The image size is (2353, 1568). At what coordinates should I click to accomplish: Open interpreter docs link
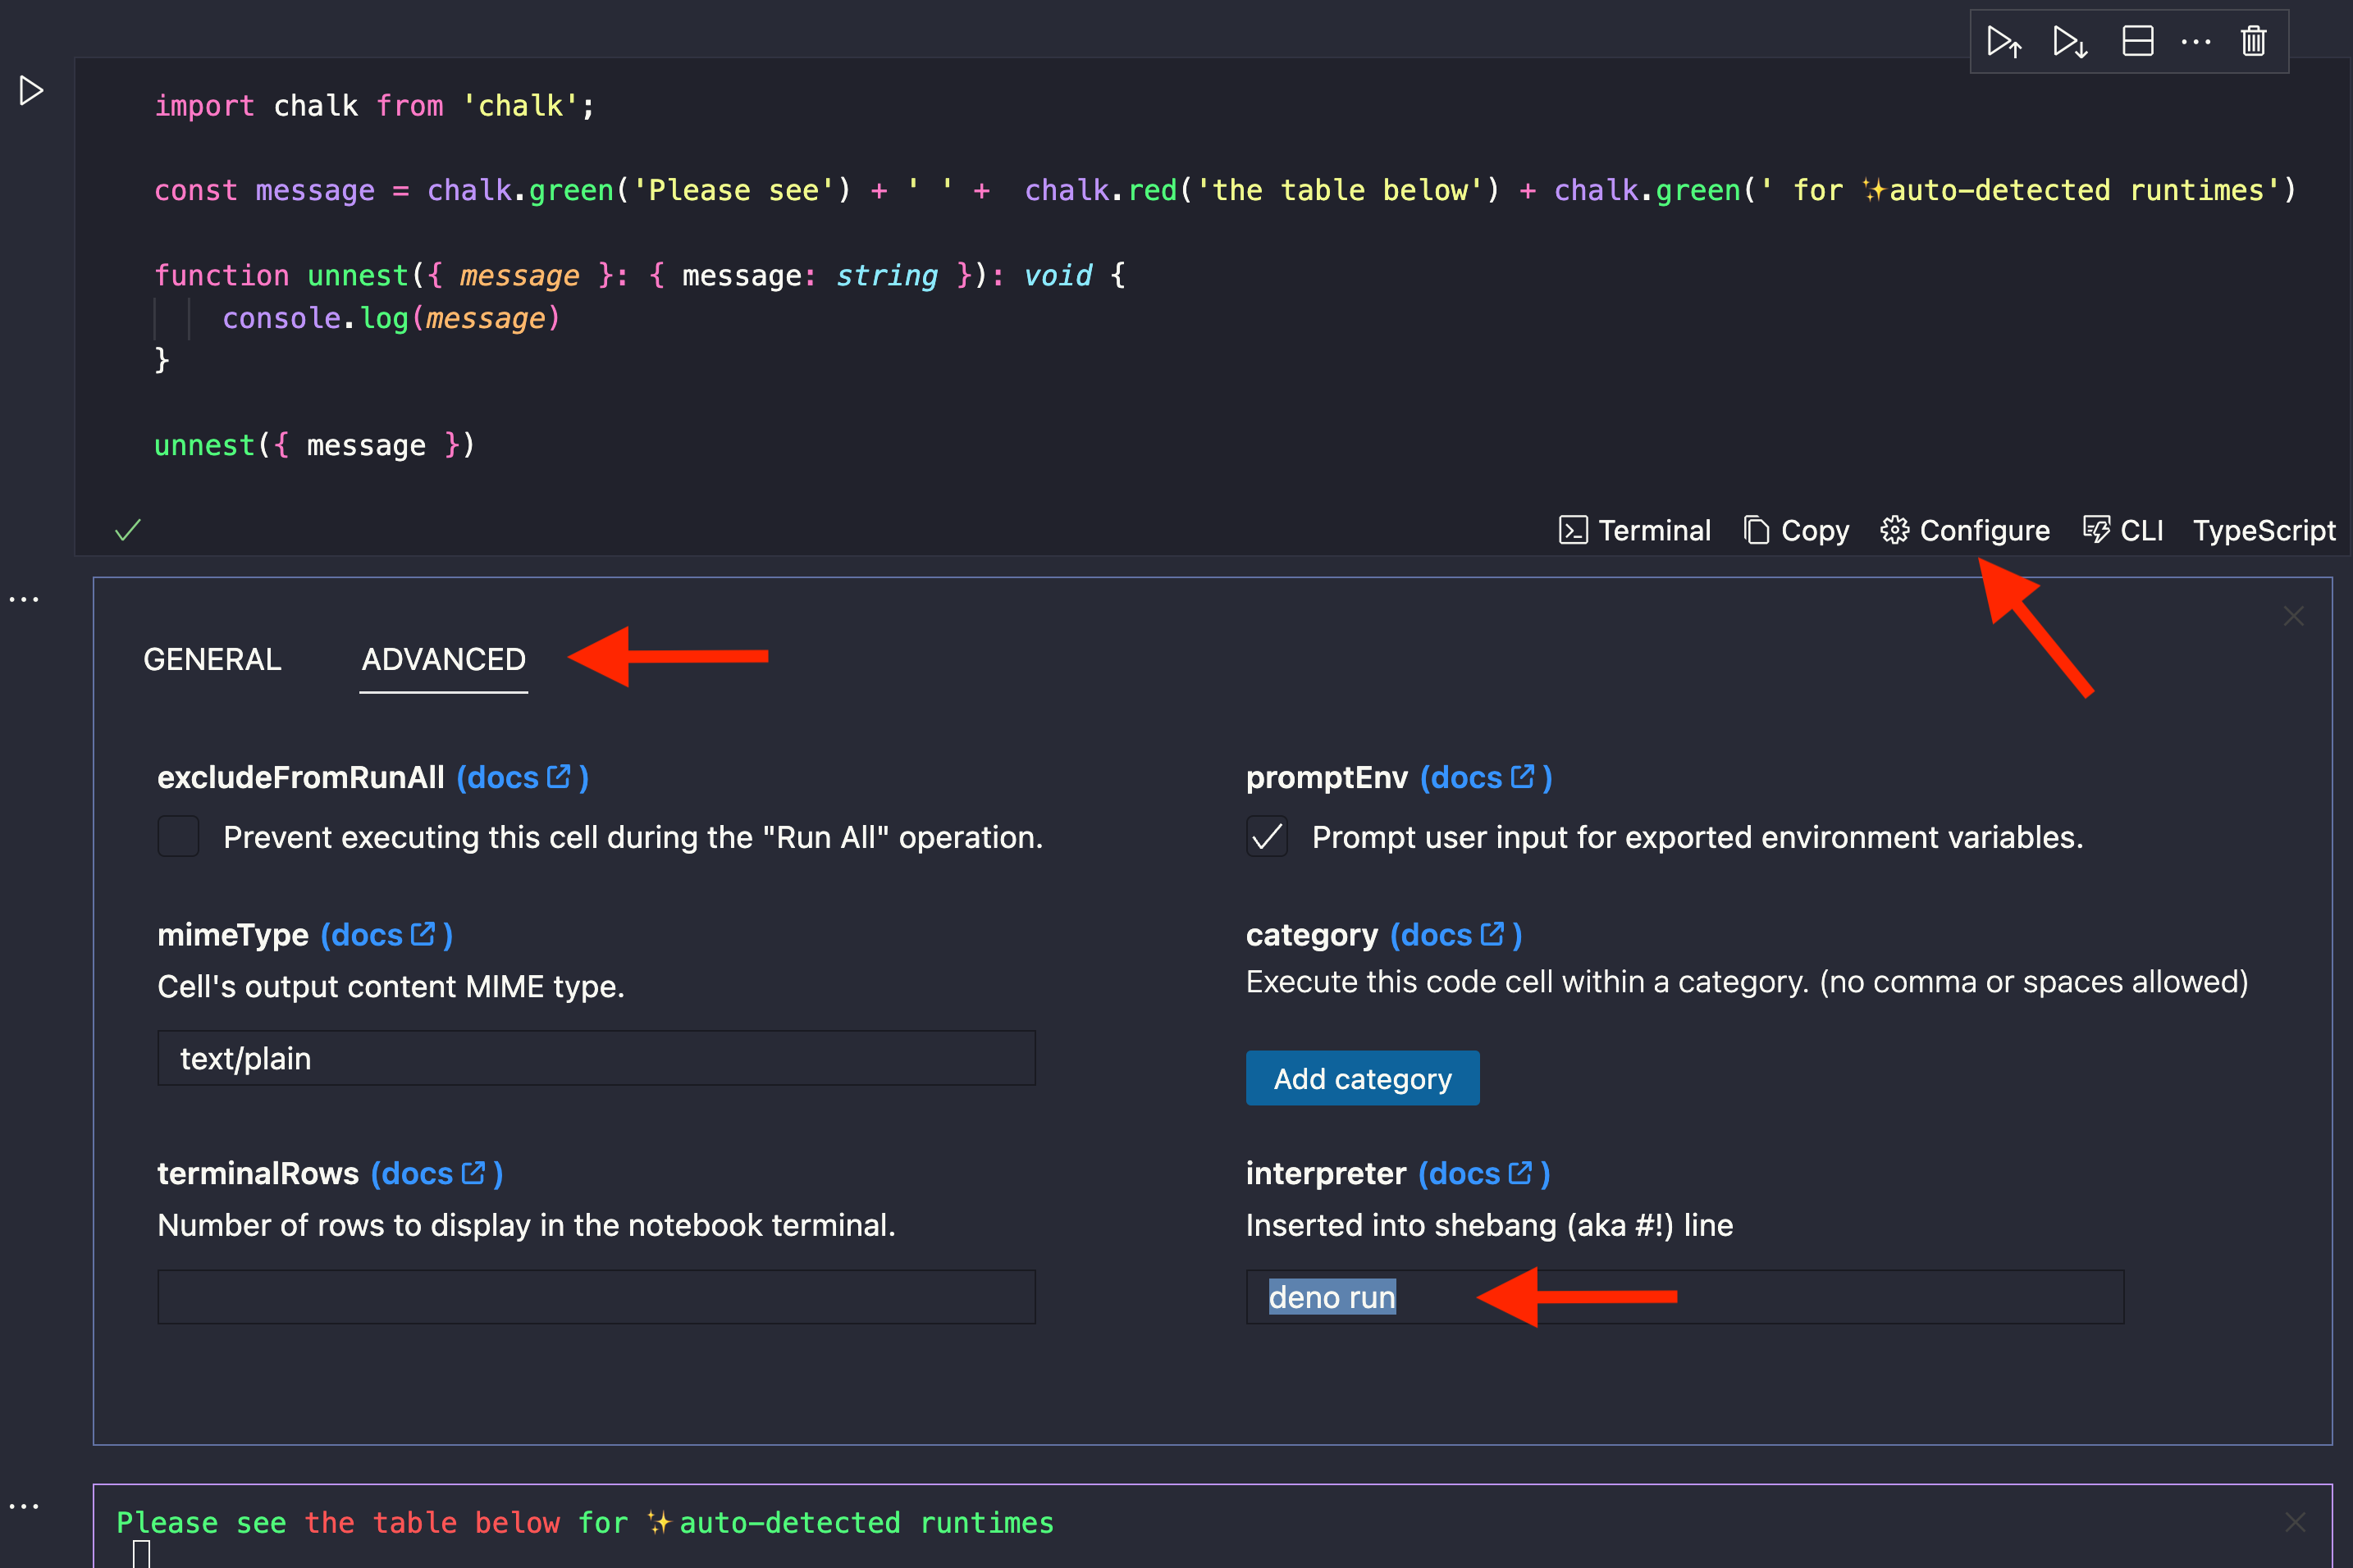click(x=1483, y=1173)
